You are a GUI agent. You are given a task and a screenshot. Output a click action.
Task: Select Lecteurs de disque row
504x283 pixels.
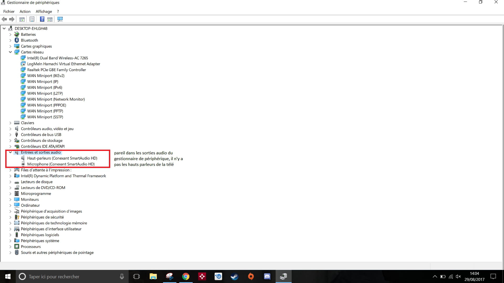[37, 182]
